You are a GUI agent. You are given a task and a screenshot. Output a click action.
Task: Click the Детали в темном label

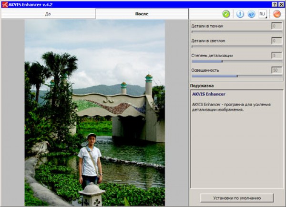[207, 26]
